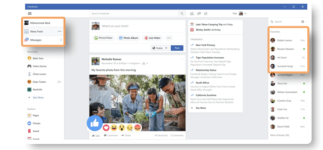Open chat with Ari Grant
The image size is (323, 150).
point(288,58)
